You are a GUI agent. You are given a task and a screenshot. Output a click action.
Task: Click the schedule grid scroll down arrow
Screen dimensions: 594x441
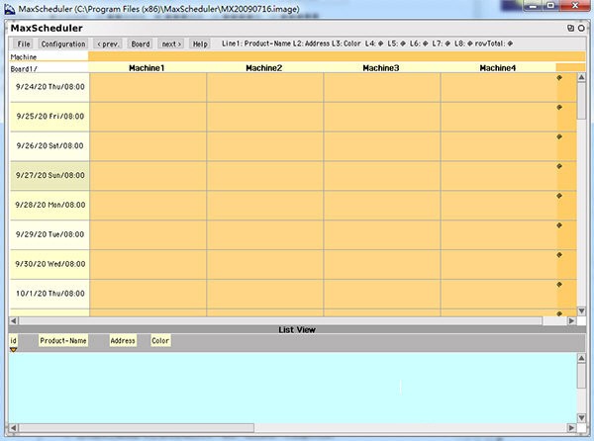(x=581, y=310)
